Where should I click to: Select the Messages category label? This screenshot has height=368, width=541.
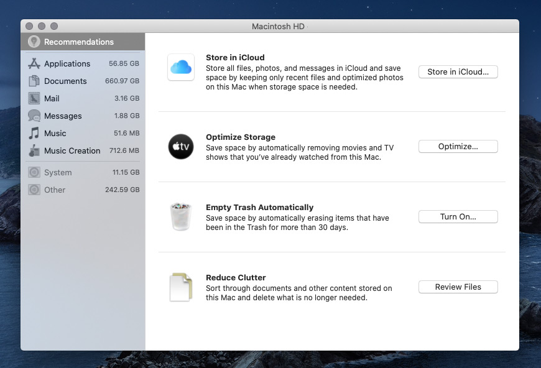coord(63,116)
